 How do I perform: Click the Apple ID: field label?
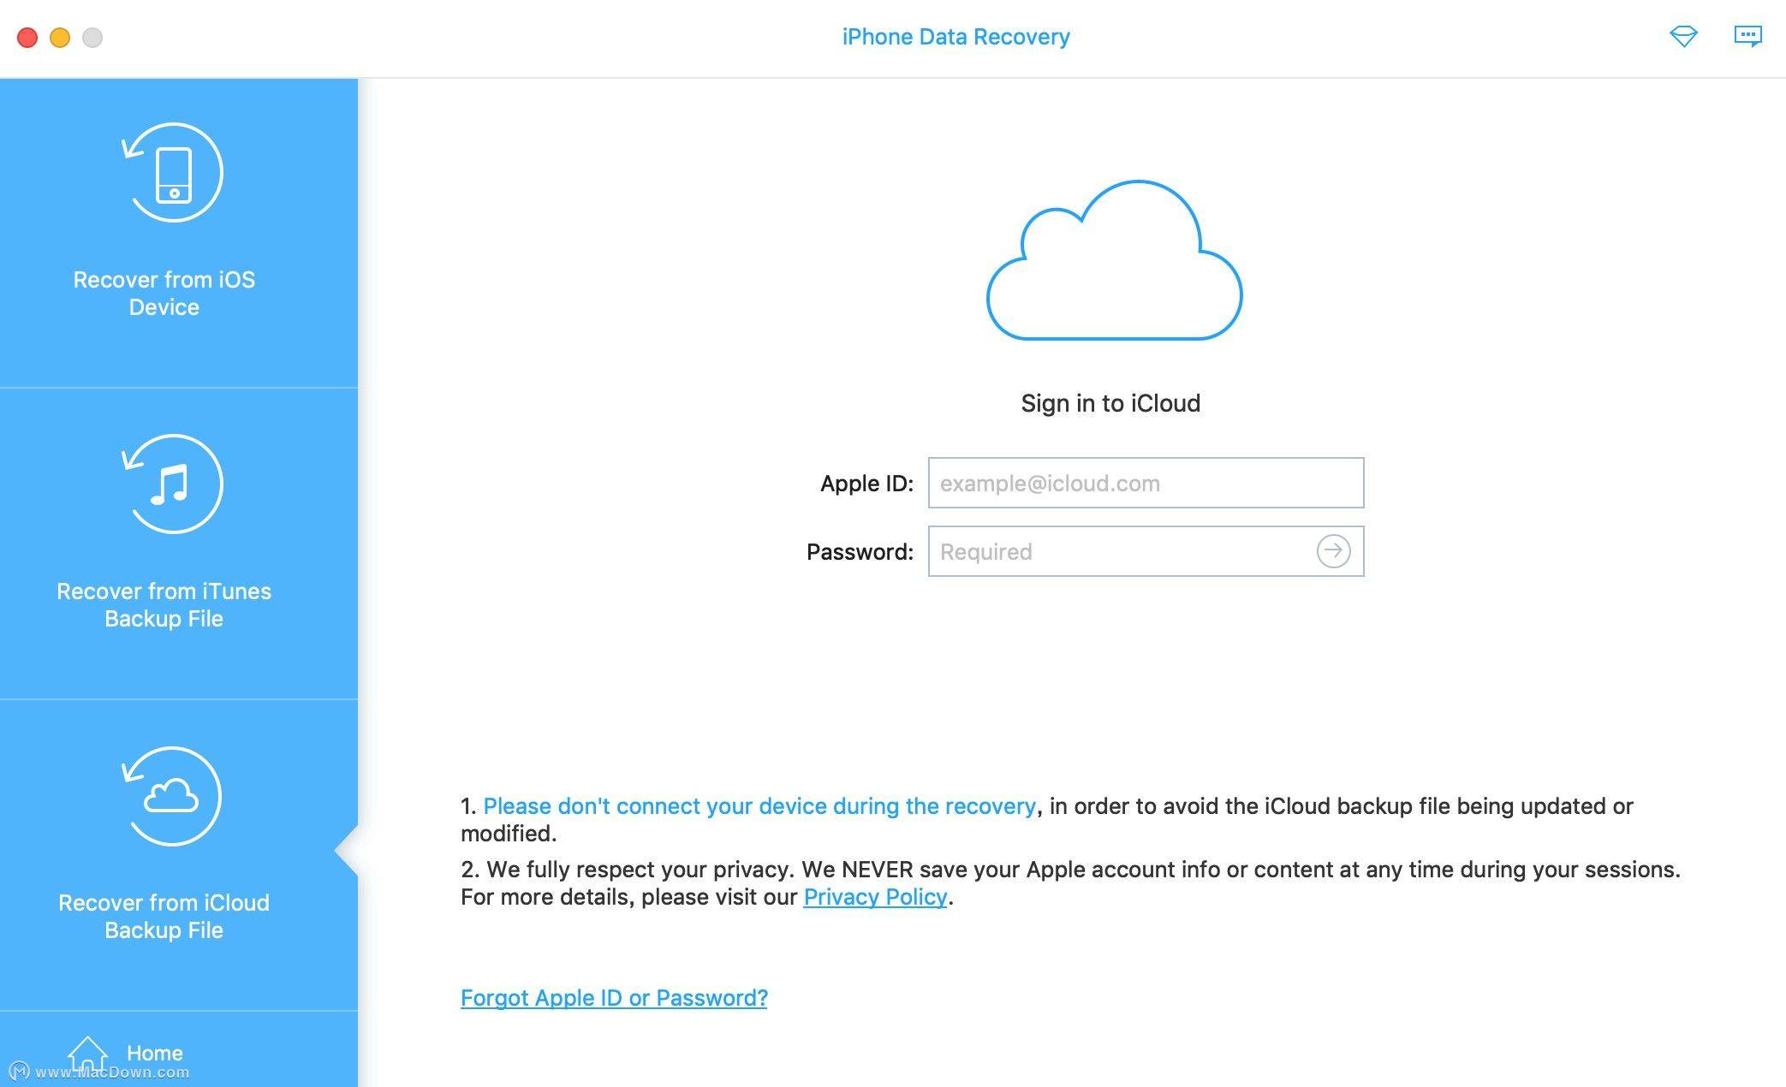click(866, 484)
